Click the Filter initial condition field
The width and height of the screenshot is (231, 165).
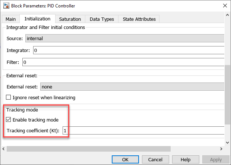(123, 62)
